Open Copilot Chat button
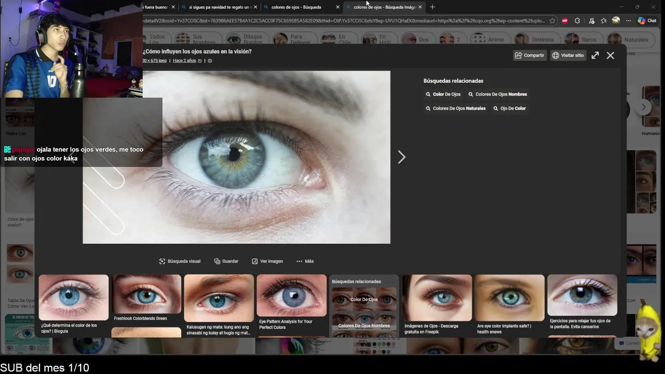 pos(647,21)
